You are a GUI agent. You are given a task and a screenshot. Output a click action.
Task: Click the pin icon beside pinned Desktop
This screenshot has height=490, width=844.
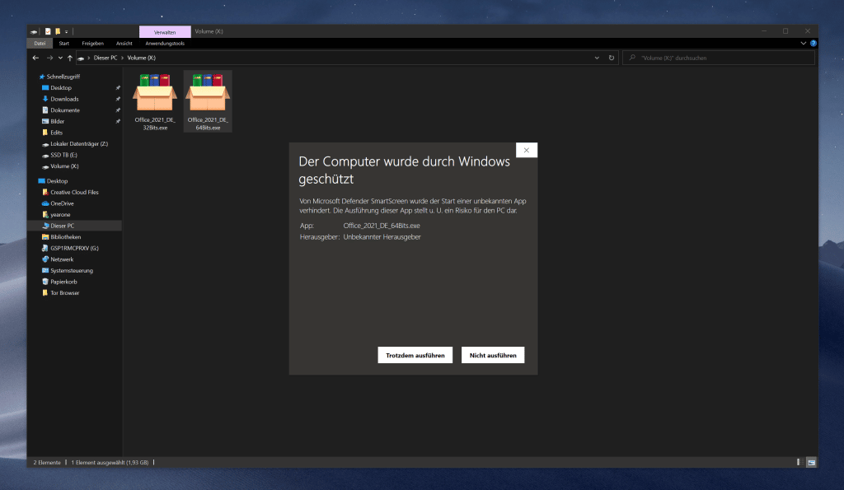[118, 87]
